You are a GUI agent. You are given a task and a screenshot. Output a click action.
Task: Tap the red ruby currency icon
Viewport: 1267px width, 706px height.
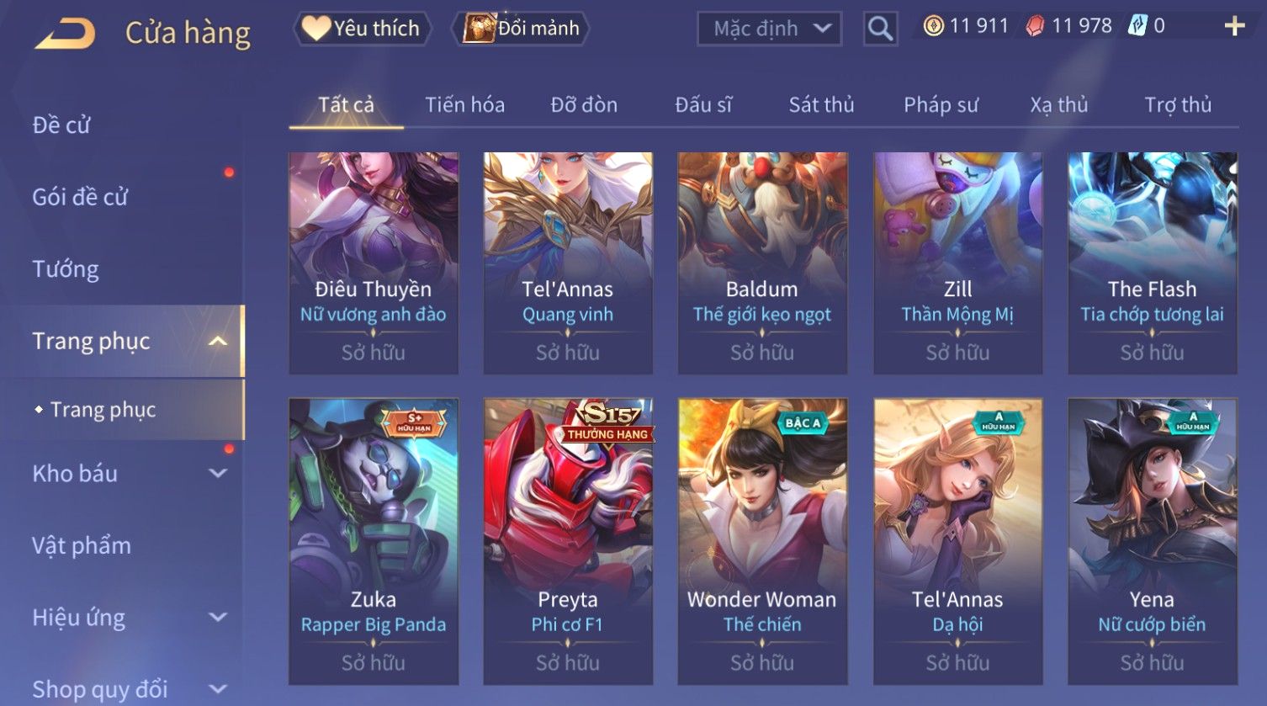click(1036, 26)
